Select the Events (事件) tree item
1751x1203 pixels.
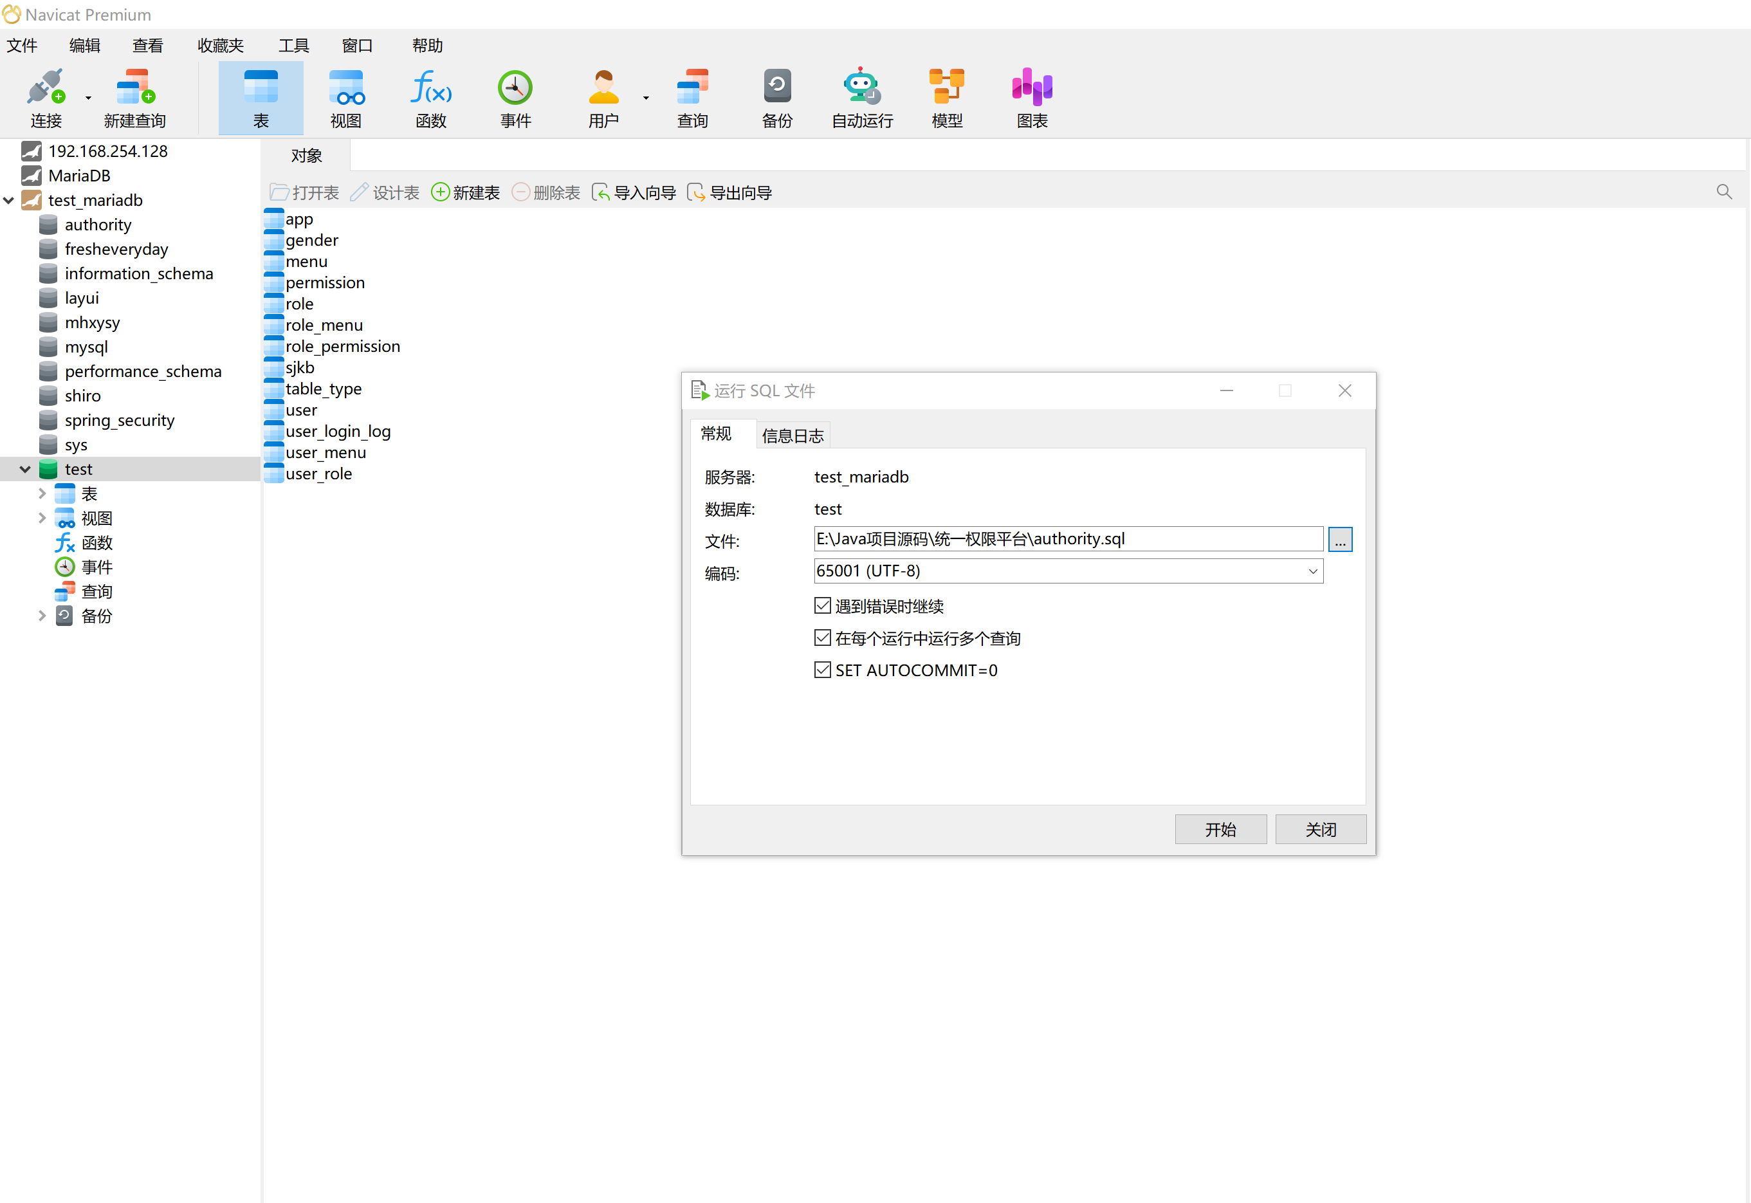(x=96, y=567)
